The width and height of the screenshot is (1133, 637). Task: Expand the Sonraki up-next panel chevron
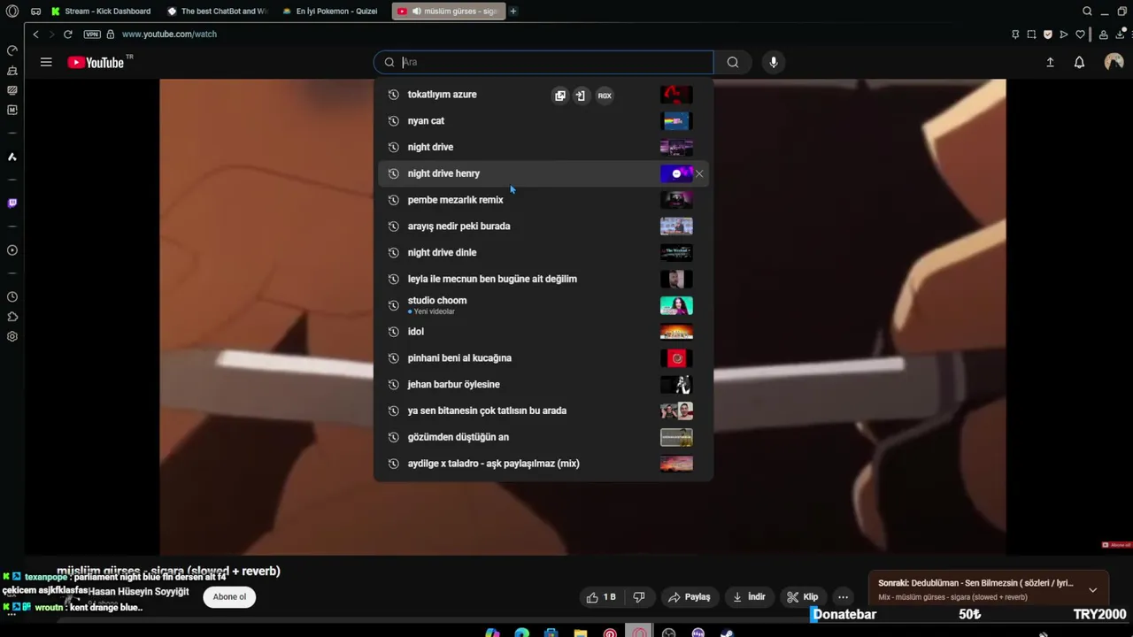[1092, 589]
